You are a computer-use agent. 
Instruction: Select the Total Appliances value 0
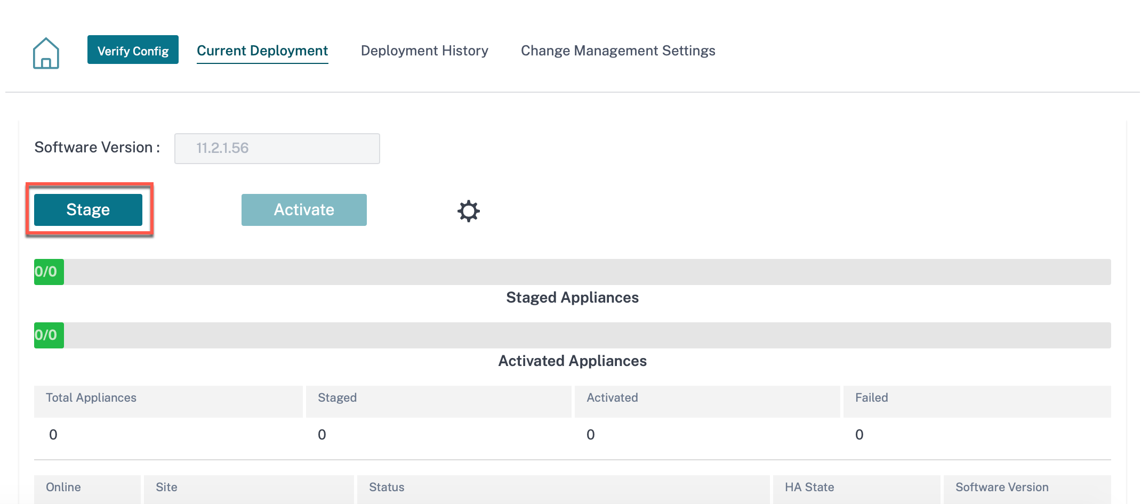point(53,435)
